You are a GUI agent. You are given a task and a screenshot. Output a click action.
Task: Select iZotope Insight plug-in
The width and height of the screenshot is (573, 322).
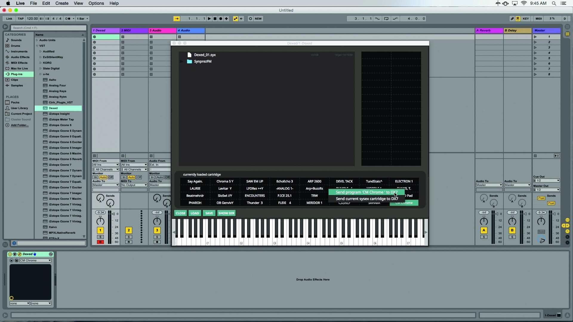pos(59,114)
